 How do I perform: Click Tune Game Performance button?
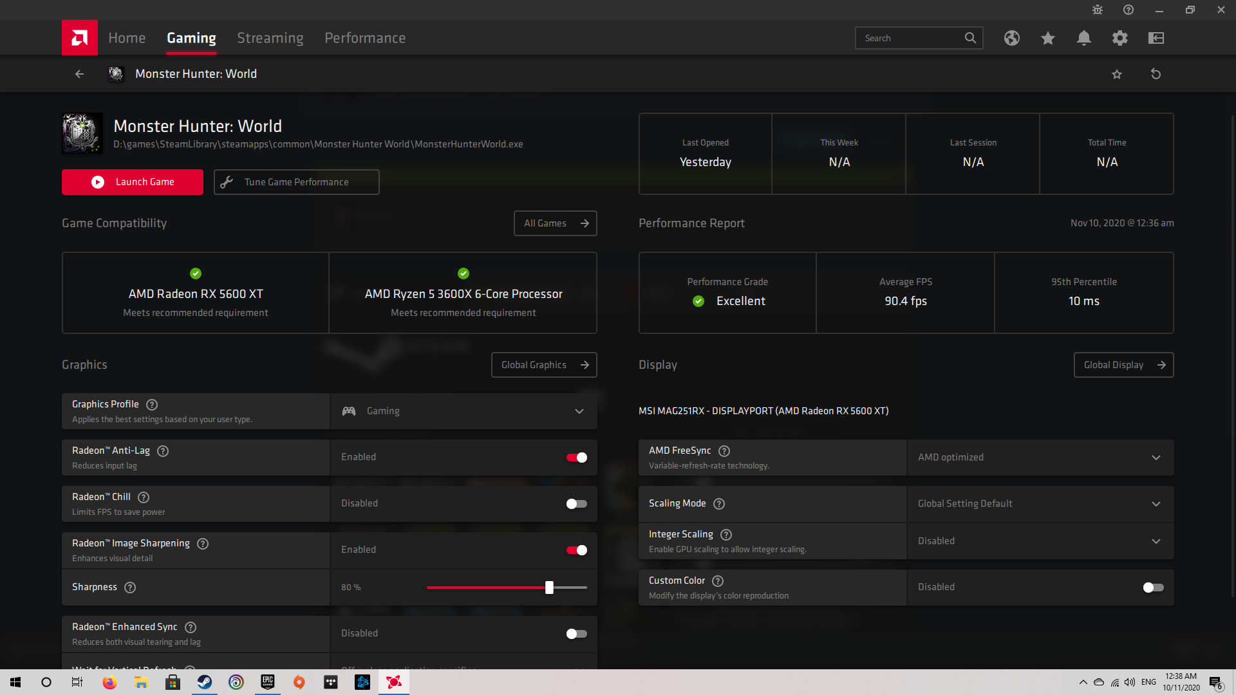[x=297, y=182]
